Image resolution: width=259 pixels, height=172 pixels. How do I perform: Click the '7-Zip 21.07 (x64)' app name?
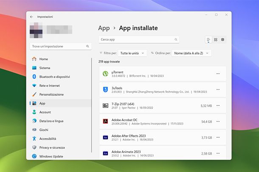coord(123,104)
